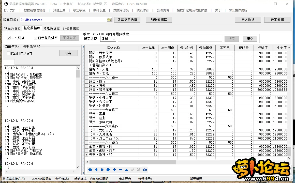Click row indicator arrow beside 天刑·戮神·鲲
This screenshot has height=183, width=295.
pos(86,155)
